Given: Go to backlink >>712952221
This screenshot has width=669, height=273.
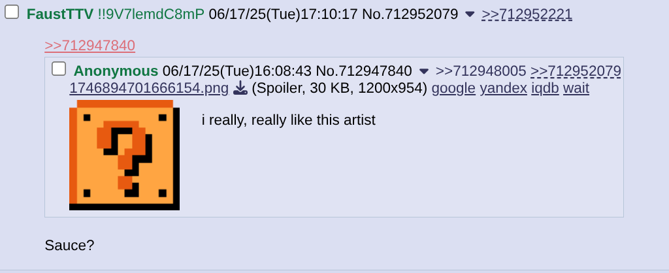Looking at the screenshot, I should (527, 14).
